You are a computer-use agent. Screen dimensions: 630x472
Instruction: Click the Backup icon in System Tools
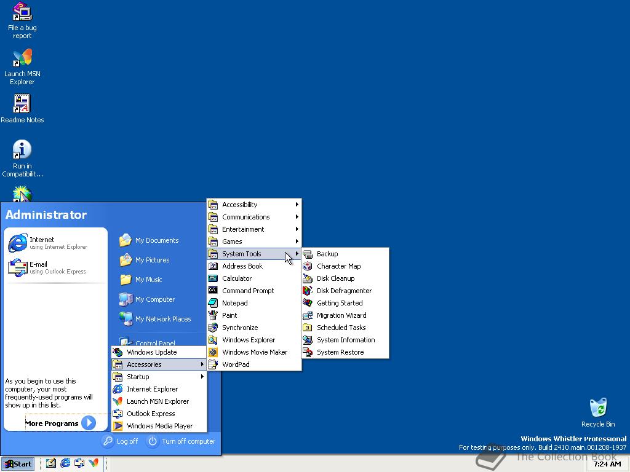click(308, 254)
